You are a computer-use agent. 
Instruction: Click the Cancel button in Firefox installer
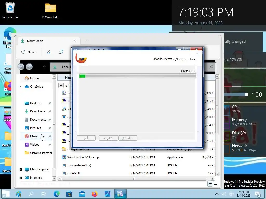86,138
